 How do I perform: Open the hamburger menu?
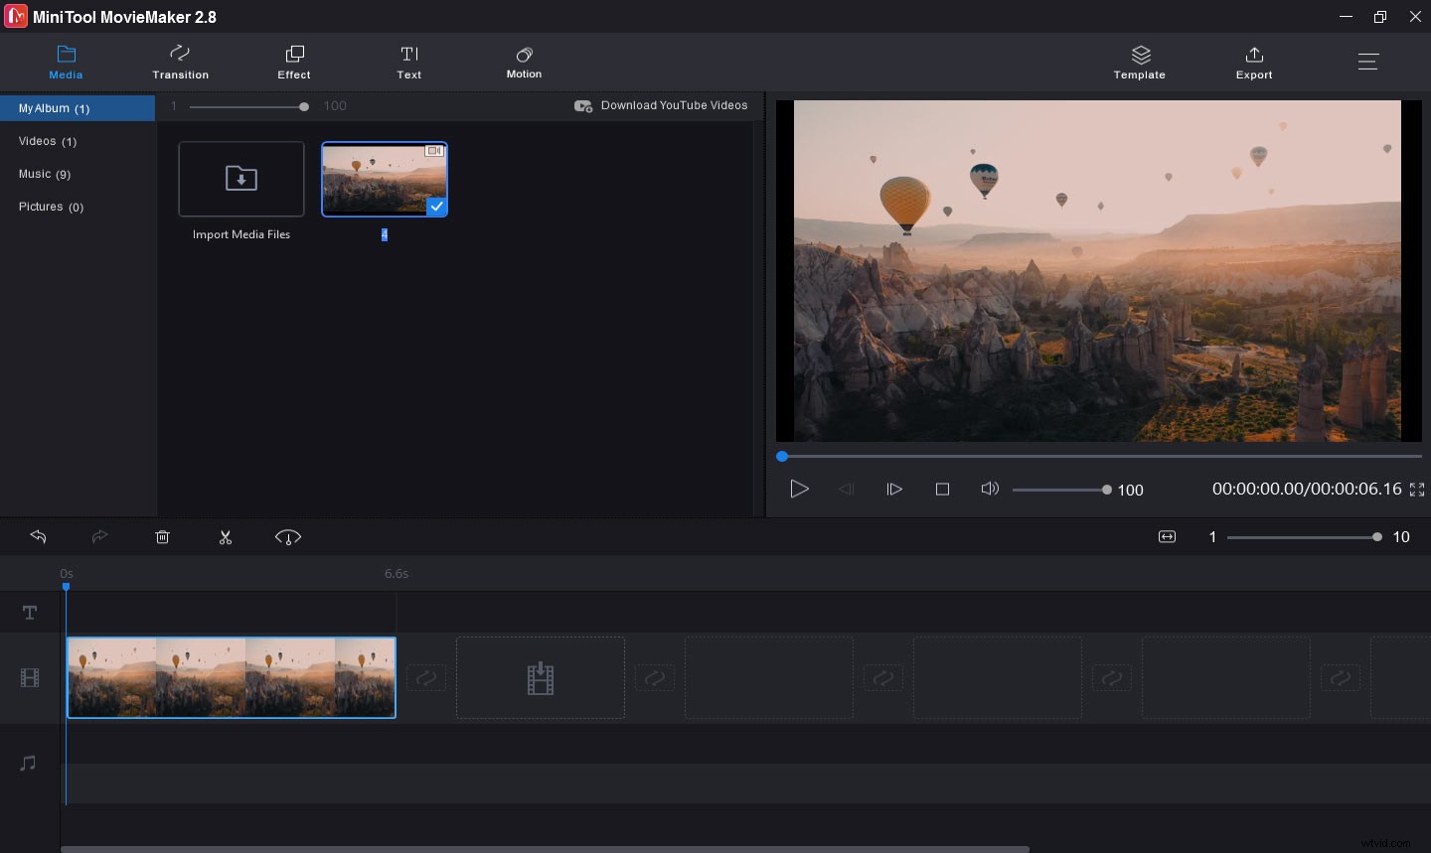tap(1368, 61)
